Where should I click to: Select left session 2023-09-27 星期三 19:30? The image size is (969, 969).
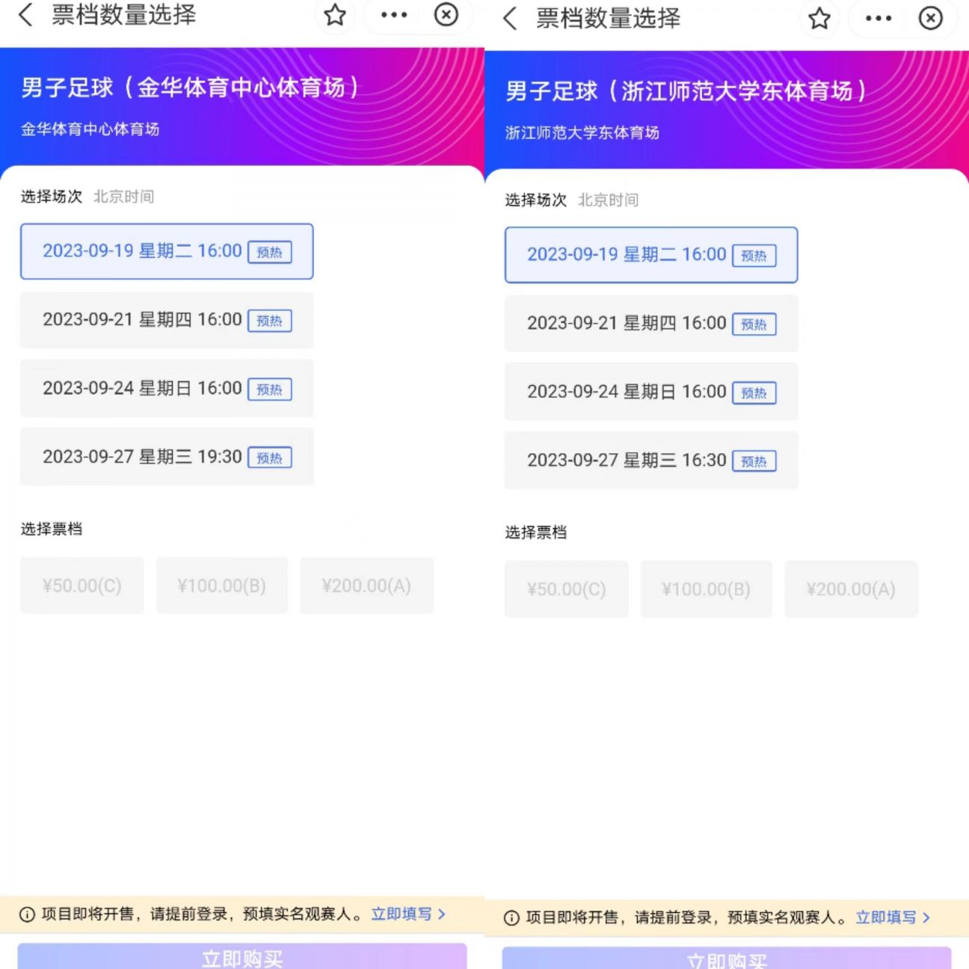click(x=167, y=457)
